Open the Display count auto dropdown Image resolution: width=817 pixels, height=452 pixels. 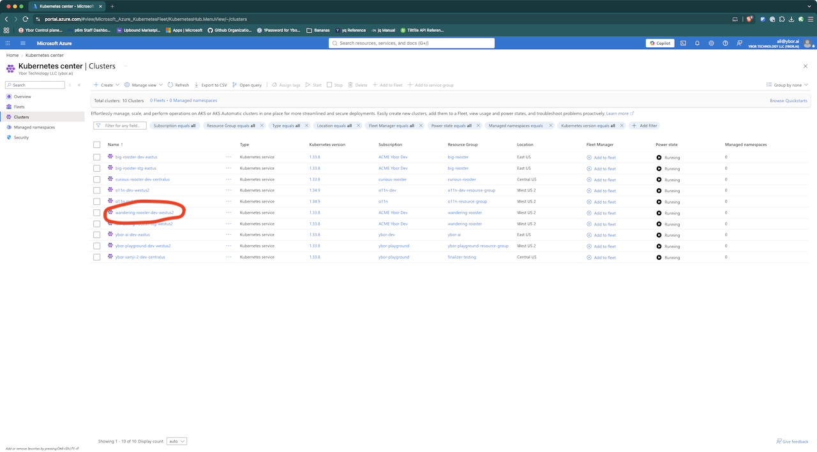coord(176,441)
